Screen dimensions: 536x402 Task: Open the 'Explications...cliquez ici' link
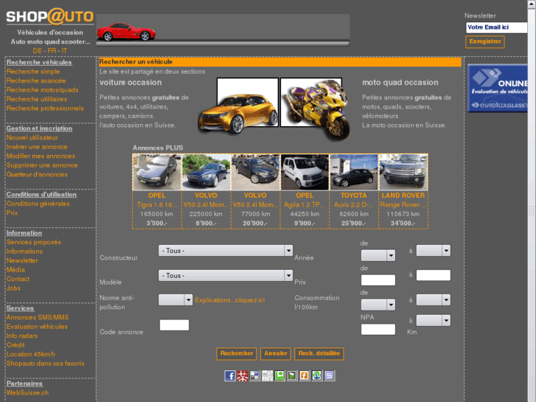coord(230,300)
